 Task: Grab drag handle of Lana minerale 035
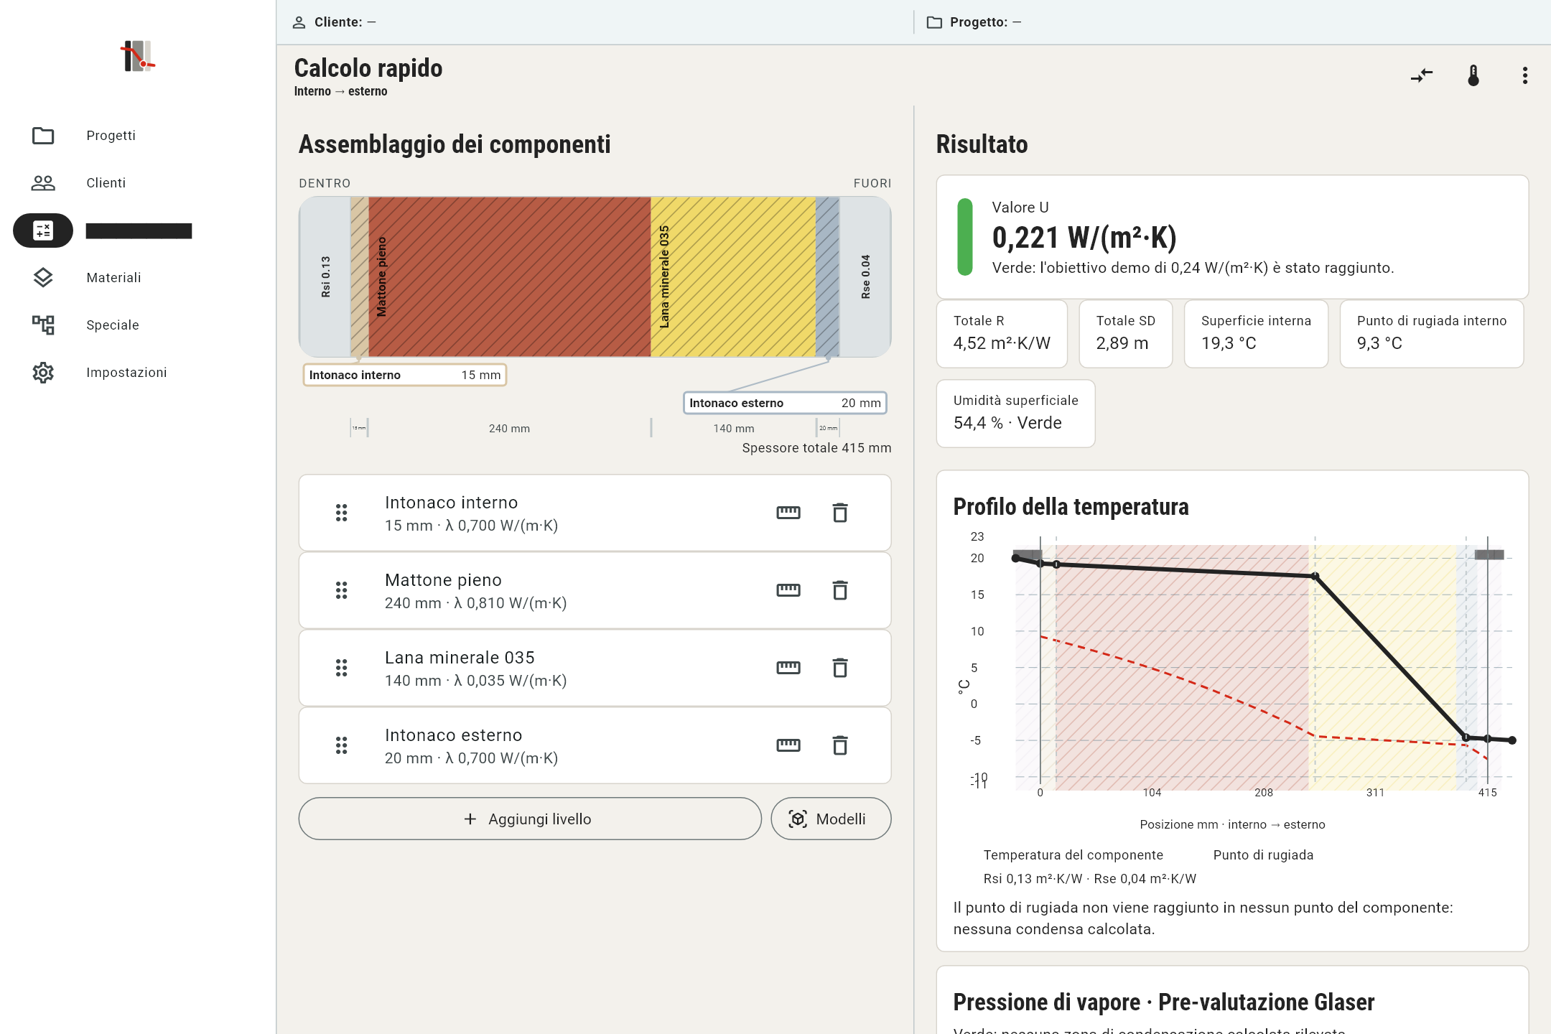click(x=342, y=668)
